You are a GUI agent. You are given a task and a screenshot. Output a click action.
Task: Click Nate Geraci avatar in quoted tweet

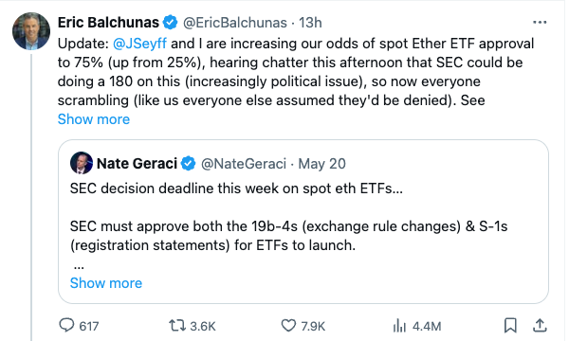[x=82, y=163]
